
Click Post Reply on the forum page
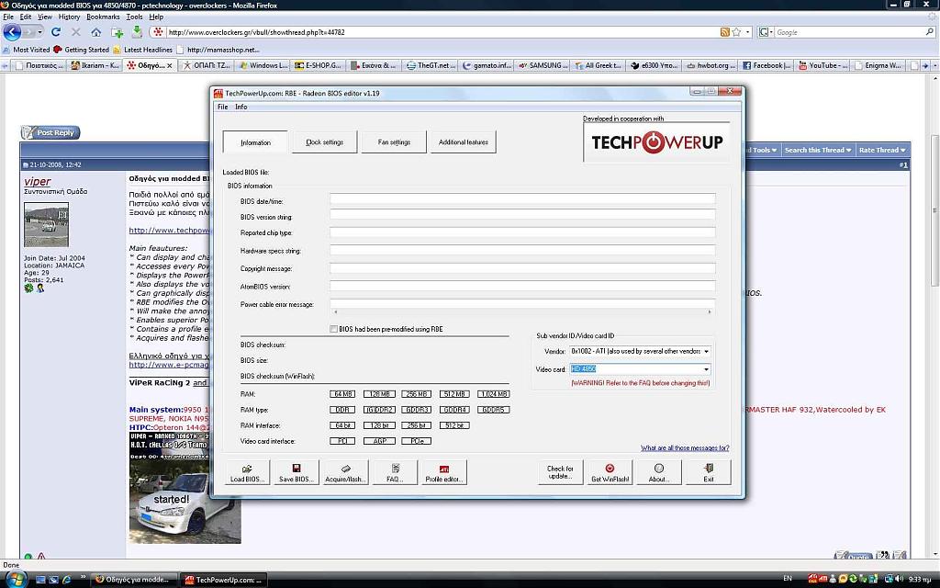[x=50, y=132]
